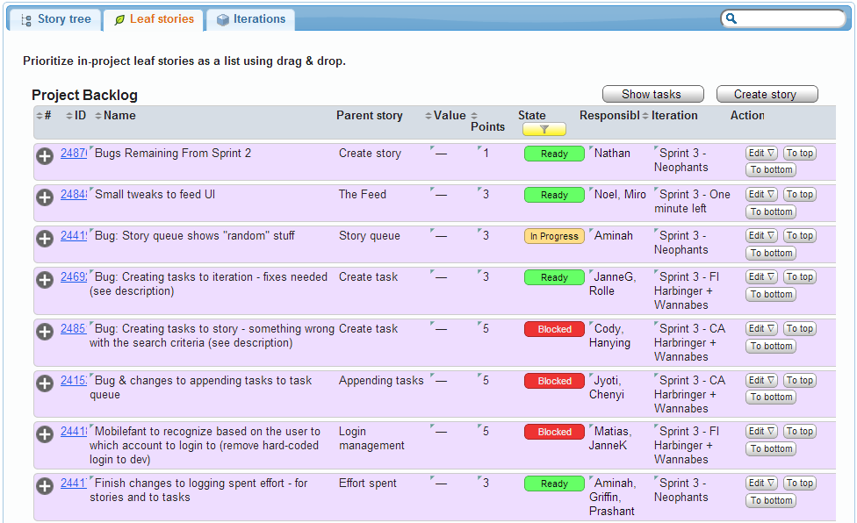Open the state filter funnel button
Viewport: 857px width, 523px height.
[544, 129]
